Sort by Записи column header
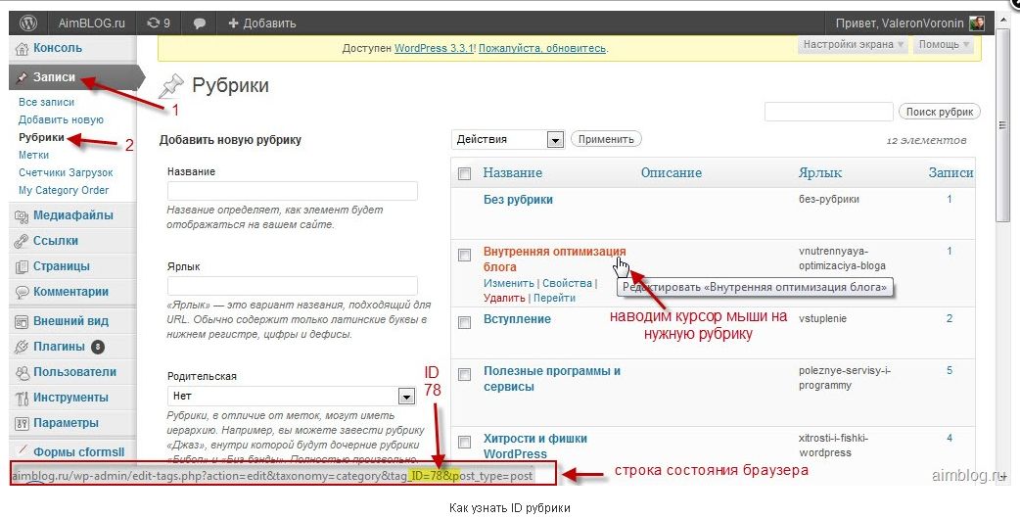Viewport: 1020px width, 518px height. point(951,172)
